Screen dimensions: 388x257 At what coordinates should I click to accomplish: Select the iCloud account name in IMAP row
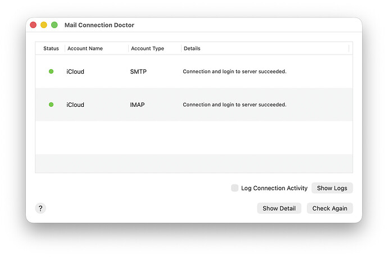point(75,105)
